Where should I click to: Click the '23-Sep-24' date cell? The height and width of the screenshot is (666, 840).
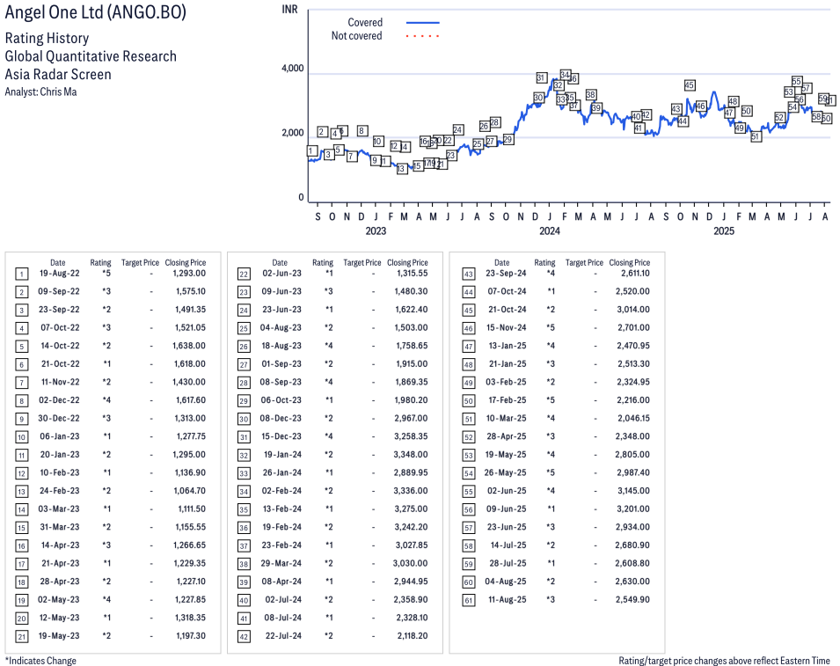507,274
